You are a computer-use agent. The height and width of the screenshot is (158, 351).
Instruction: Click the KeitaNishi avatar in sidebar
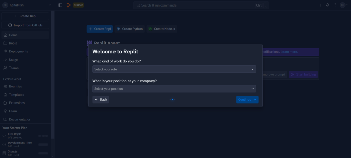5,5
